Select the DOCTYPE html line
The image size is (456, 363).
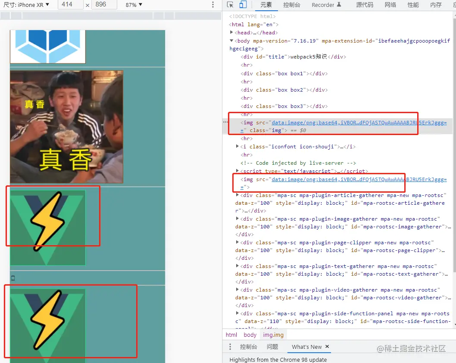click(x=252, y=16)
